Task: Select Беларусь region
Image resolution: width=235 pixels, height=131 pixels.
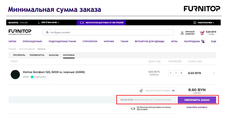Action: tap(13, 22)
